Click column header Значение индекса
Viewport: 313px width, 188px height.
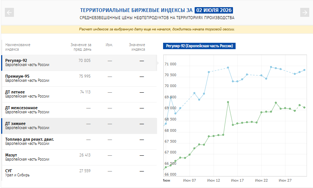pyautogui.click(x=137, y=47)
